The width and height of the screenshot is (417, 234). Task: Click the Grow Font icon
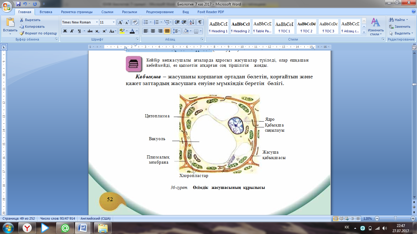coord(121,22)
